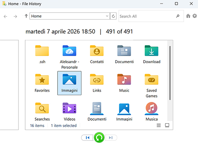The image size is (198, 144).
Task: Go to previous backup version
Action: point(88,138)
